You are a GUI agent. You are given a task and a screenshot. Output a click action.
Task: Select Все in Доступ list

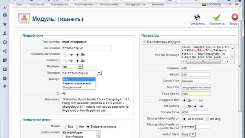79,79
